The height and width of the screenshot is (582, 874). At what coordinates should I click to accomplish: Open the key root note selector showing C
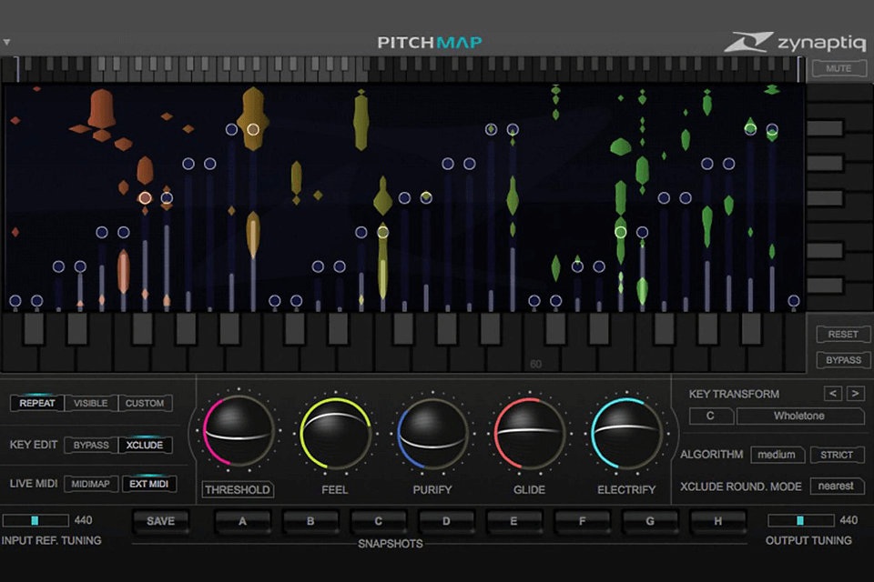coord(711,416)
